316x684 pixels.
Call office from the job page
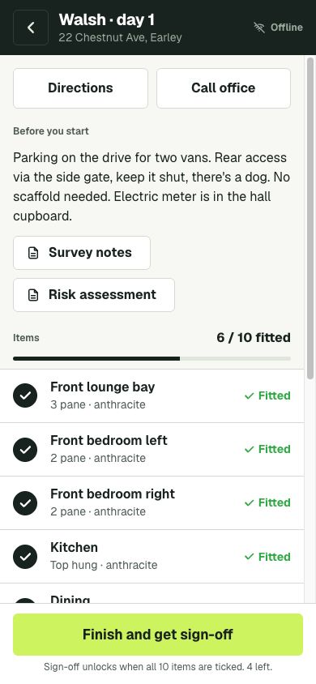pyautogui.click(x=224, y=88)
